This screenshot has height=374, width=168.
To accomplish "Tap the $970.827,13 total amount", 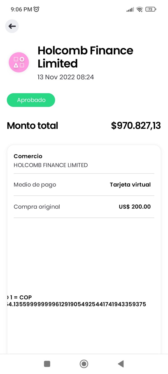I will (136, 126).
